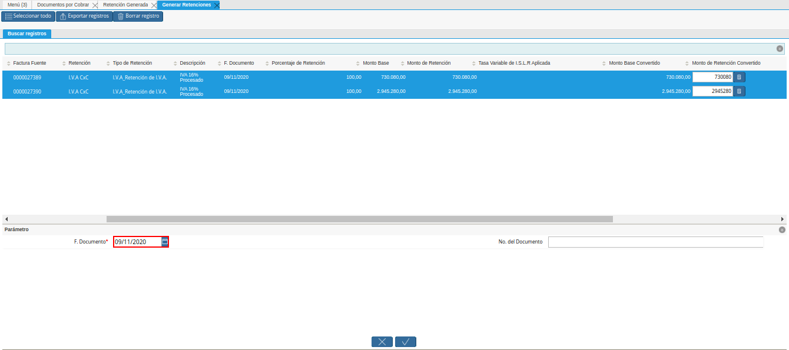This screenshot has width=789, height=350.
Task: Cancel with the X button
Action: [x=382, y=342]
